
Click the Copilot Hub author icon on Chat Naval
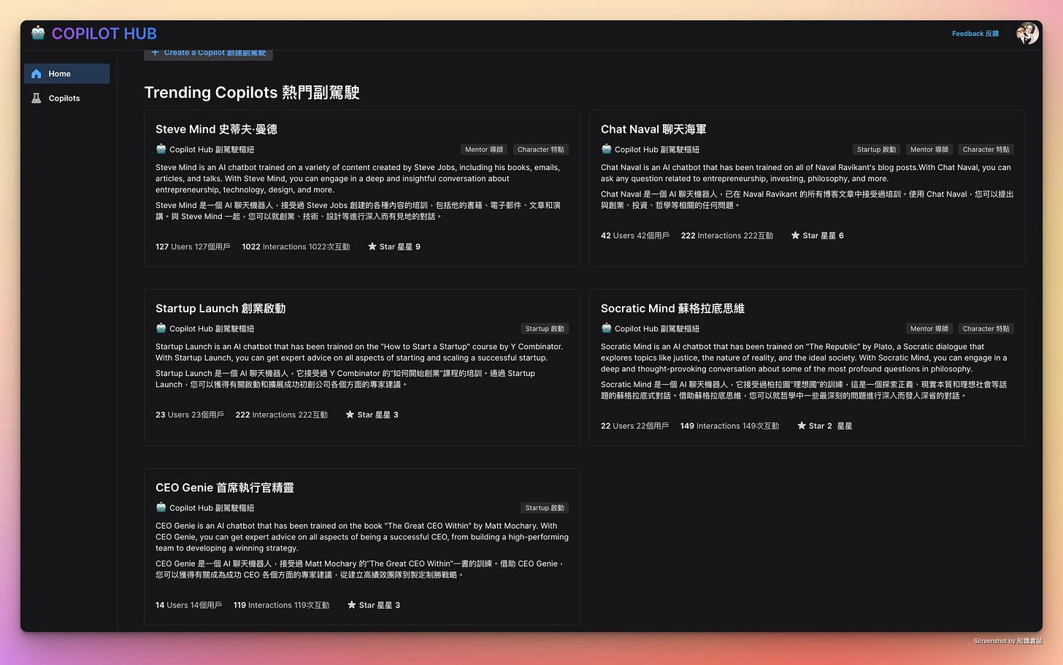[606, 149]
